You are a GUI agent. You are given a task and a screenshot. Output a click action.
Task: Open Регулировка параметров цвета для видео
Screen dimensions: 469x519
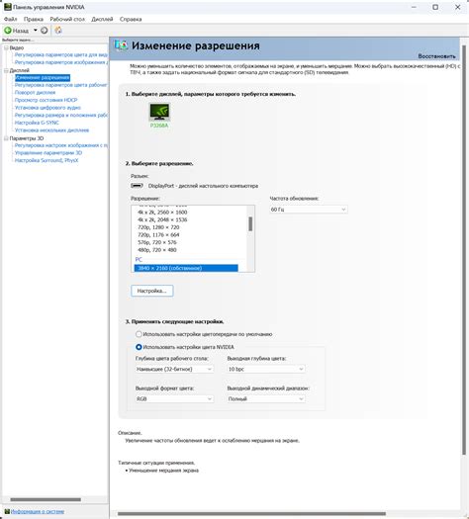[x=61, y=54]
